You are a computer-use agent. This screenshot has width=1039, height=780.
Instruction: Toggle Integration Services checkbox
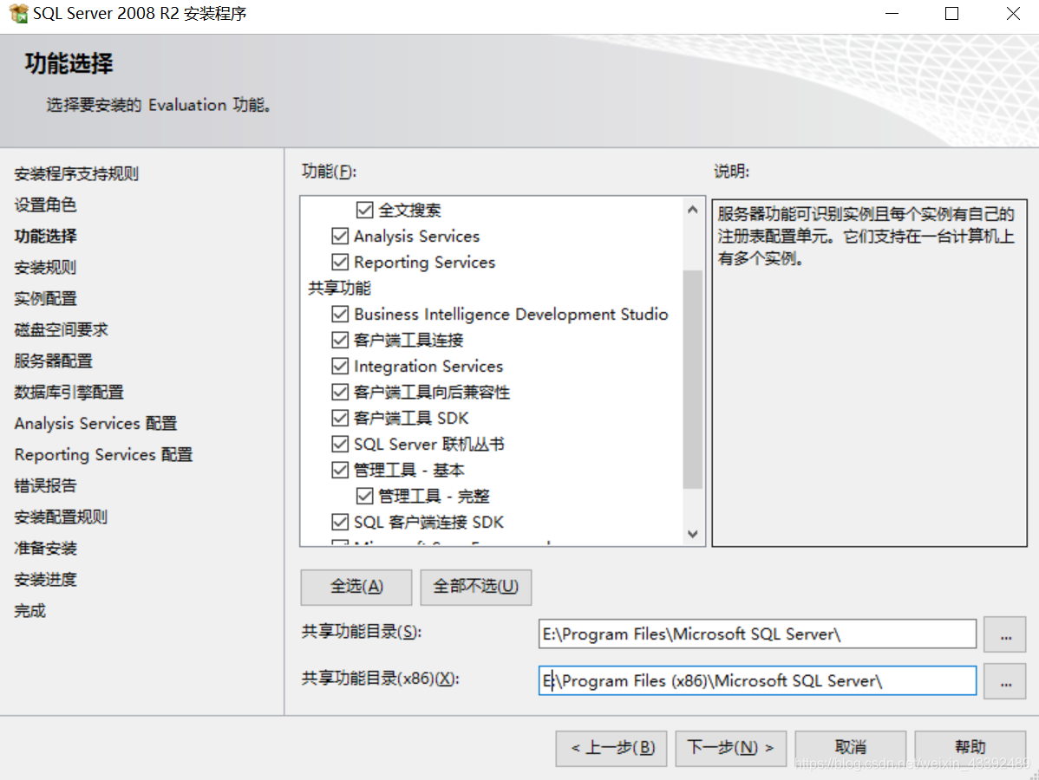[x=340, y=366]
